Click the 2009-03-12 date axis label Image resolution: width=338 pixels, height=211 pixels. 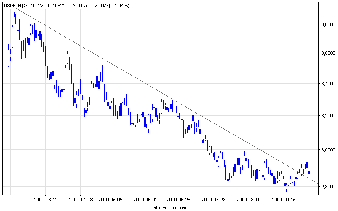[x=46, y=200]
